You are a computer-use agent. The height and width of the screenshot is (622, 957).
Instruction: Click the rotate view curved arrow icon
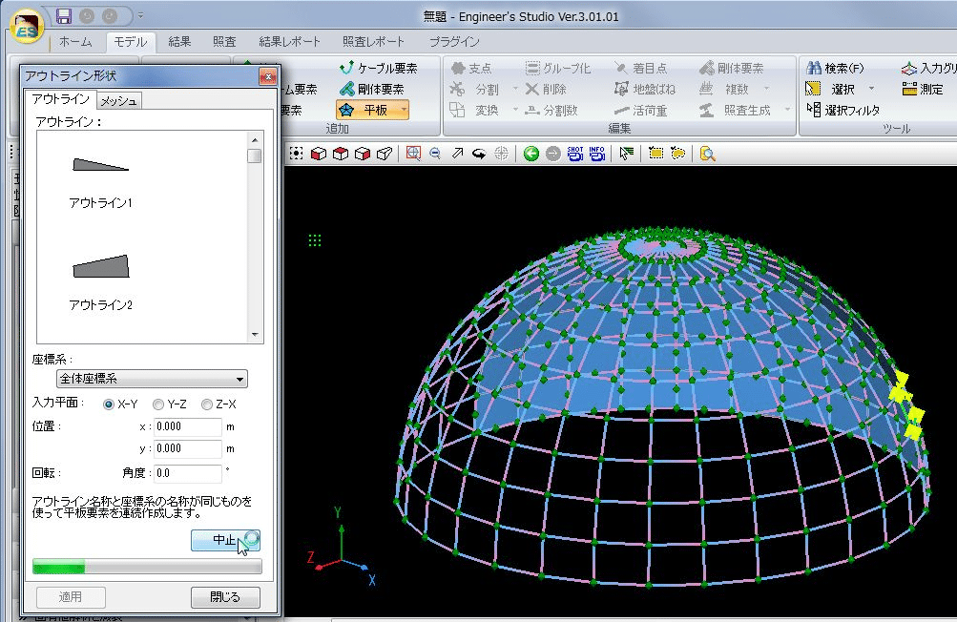479,154
